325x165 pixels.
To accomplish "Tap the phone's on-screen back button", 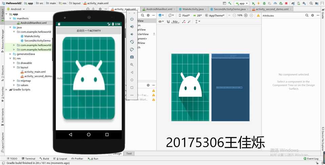I will coord(70,135).
